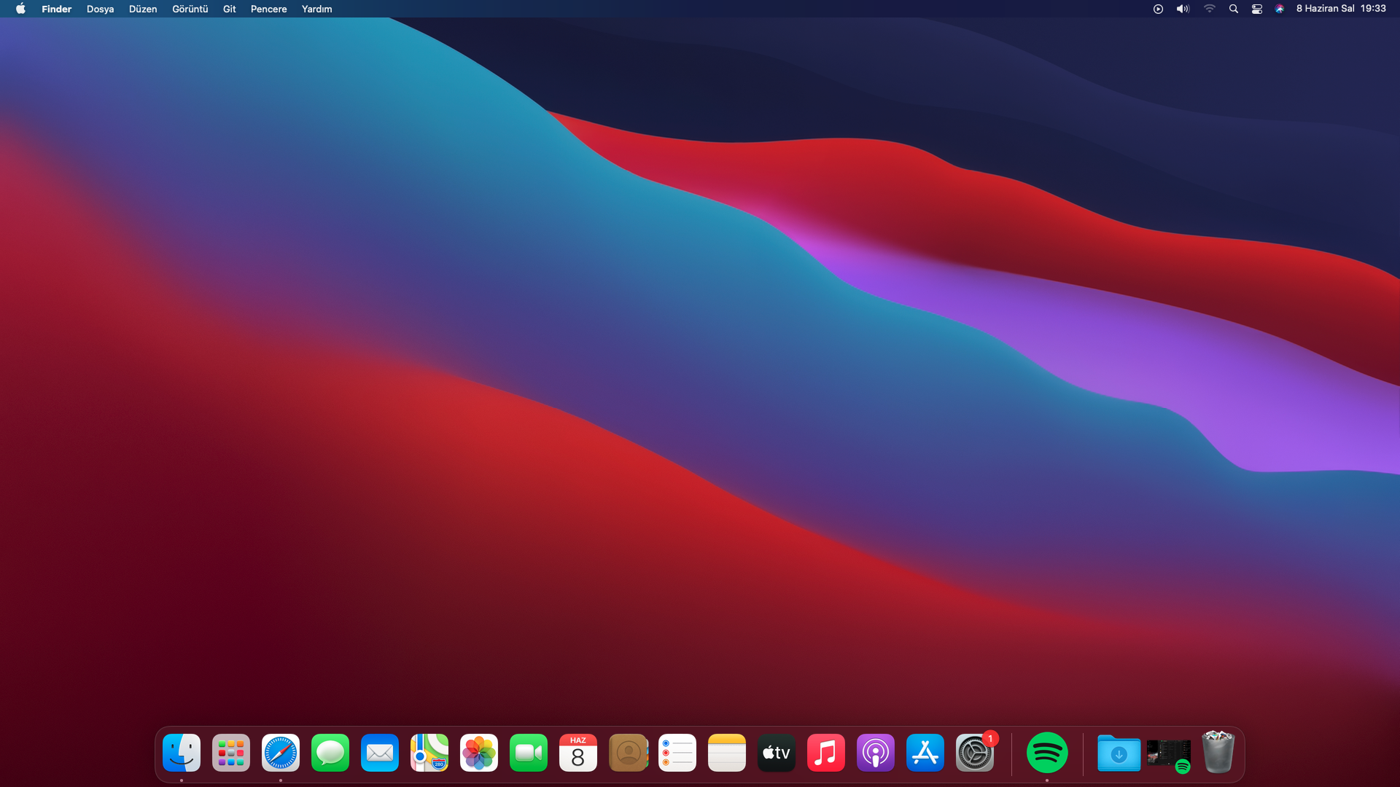Open the Messages app

tap(330, 753)
